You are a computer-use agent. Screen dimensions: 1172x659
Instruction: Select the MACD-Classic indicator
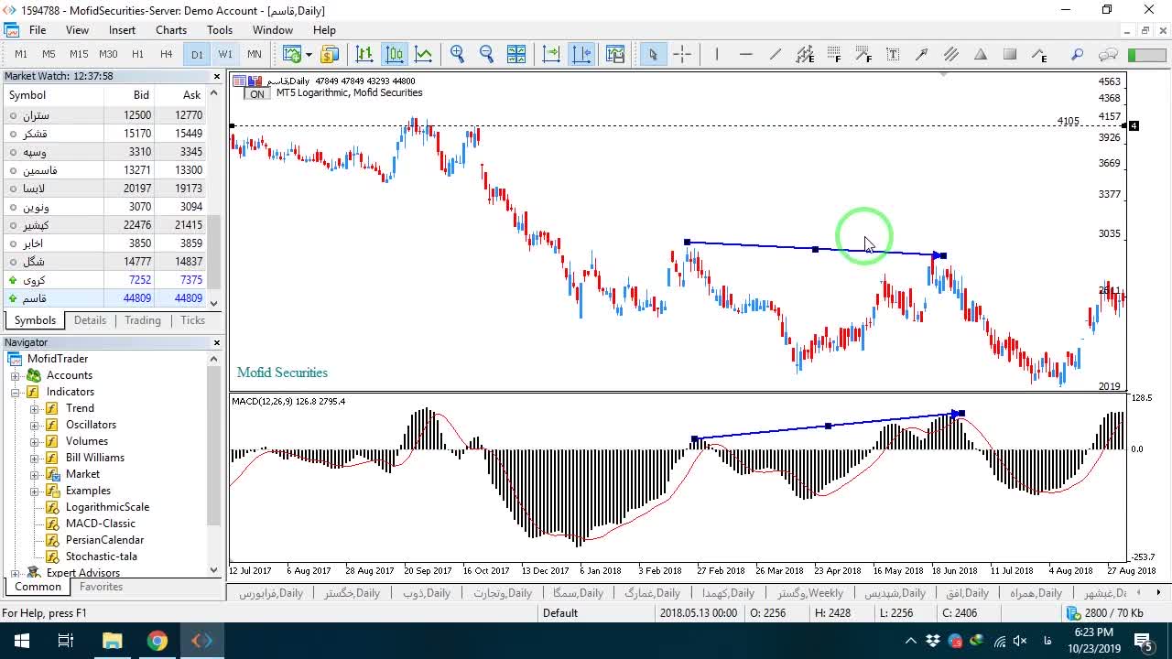pos(101,524)
